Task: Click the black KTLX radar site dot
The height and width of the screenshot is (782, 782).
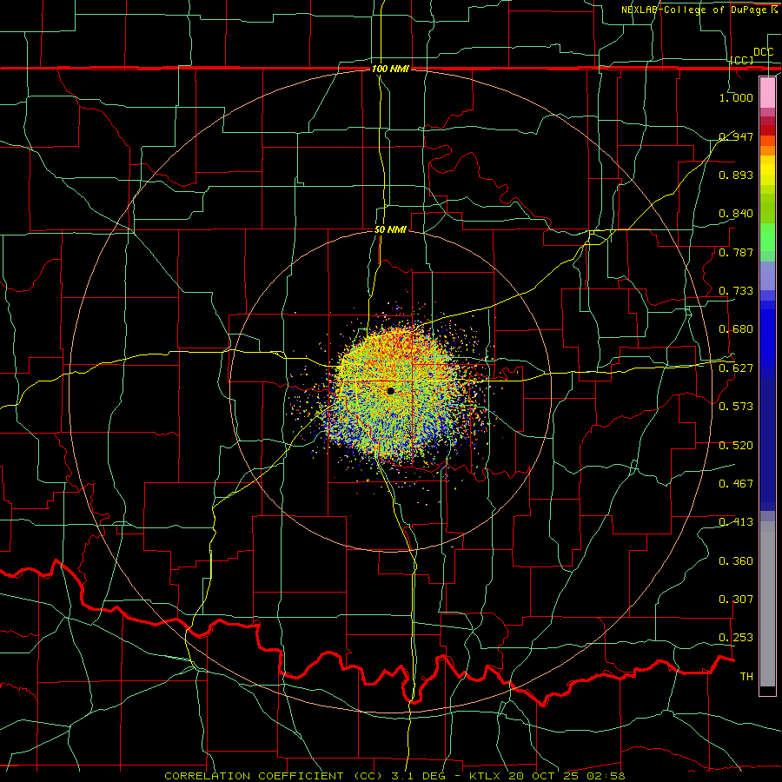Action: (390, 391)
